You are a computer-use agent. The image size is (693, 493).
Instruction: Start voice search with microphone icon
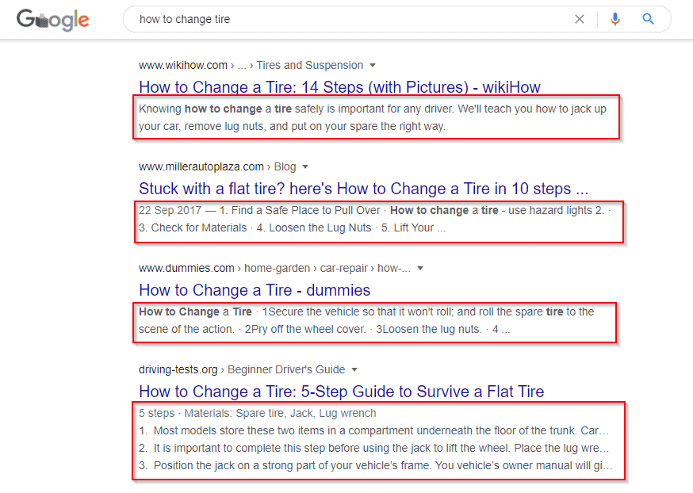pos(615,19)
